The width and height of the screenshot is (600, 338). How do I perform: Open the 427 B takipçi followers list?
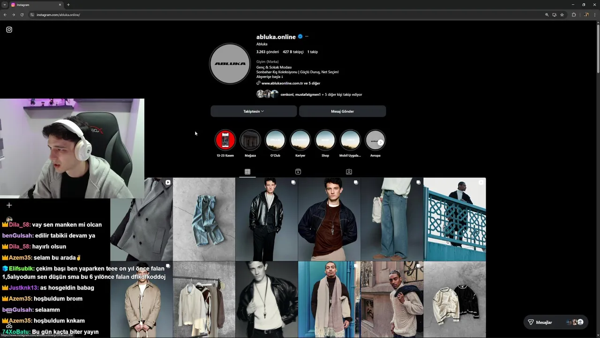pos(293,52)
